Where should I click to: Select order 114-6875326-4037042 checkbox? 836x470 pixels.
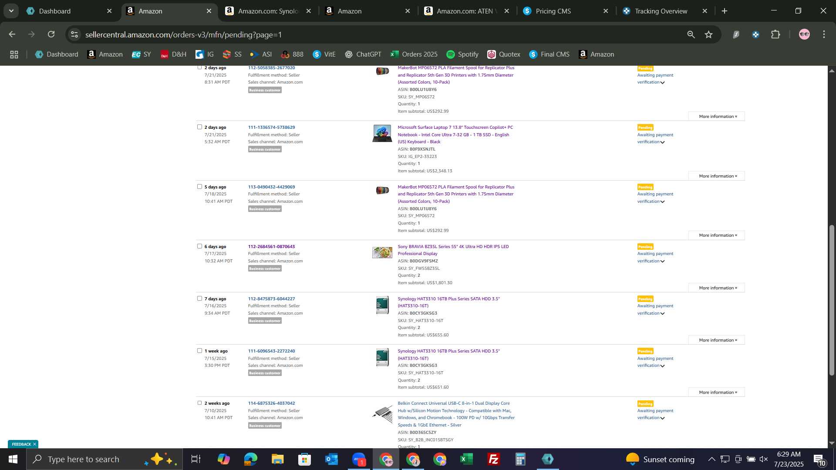(199, 403)
